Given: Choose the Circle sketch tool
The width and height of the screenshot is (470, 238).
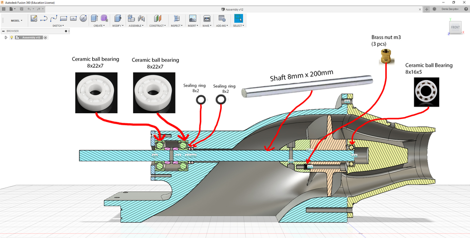Looking at the screenshot, I should pos(83,18).
